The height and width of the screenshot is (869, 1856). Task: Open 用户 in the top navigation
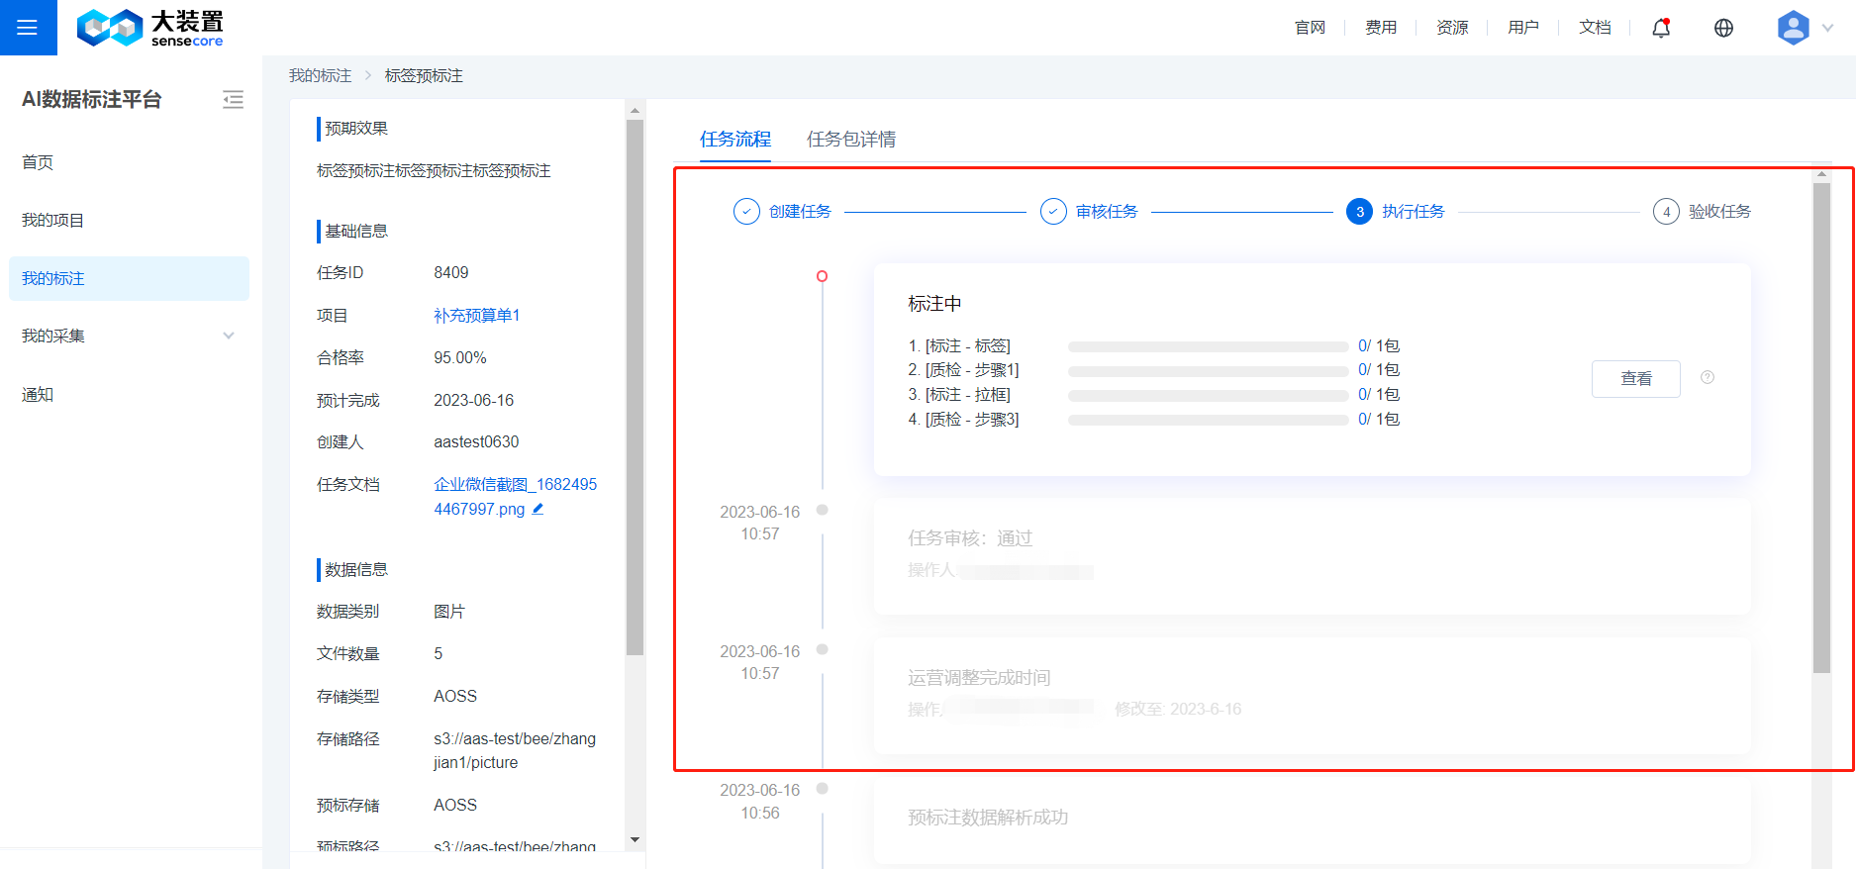(1523, 28)
